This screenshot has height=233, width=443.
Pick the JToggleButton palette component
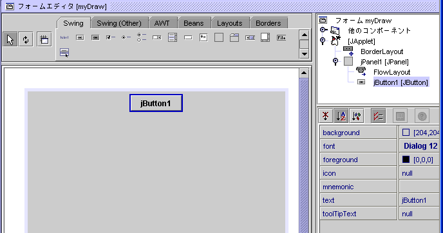pos(95,37)
